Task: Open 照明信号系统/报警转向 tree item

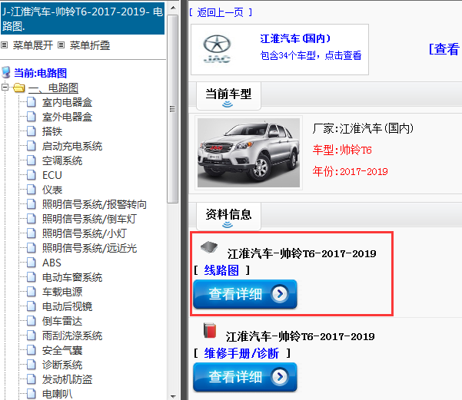Action: [95, 204]
